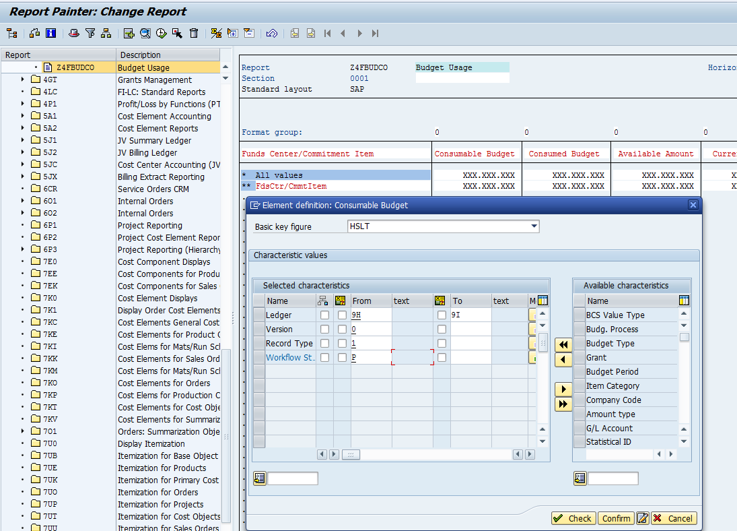The image size is (737, 531).
Task: Click the Consumed Budget column header
Action: click(x=564, y=154)
